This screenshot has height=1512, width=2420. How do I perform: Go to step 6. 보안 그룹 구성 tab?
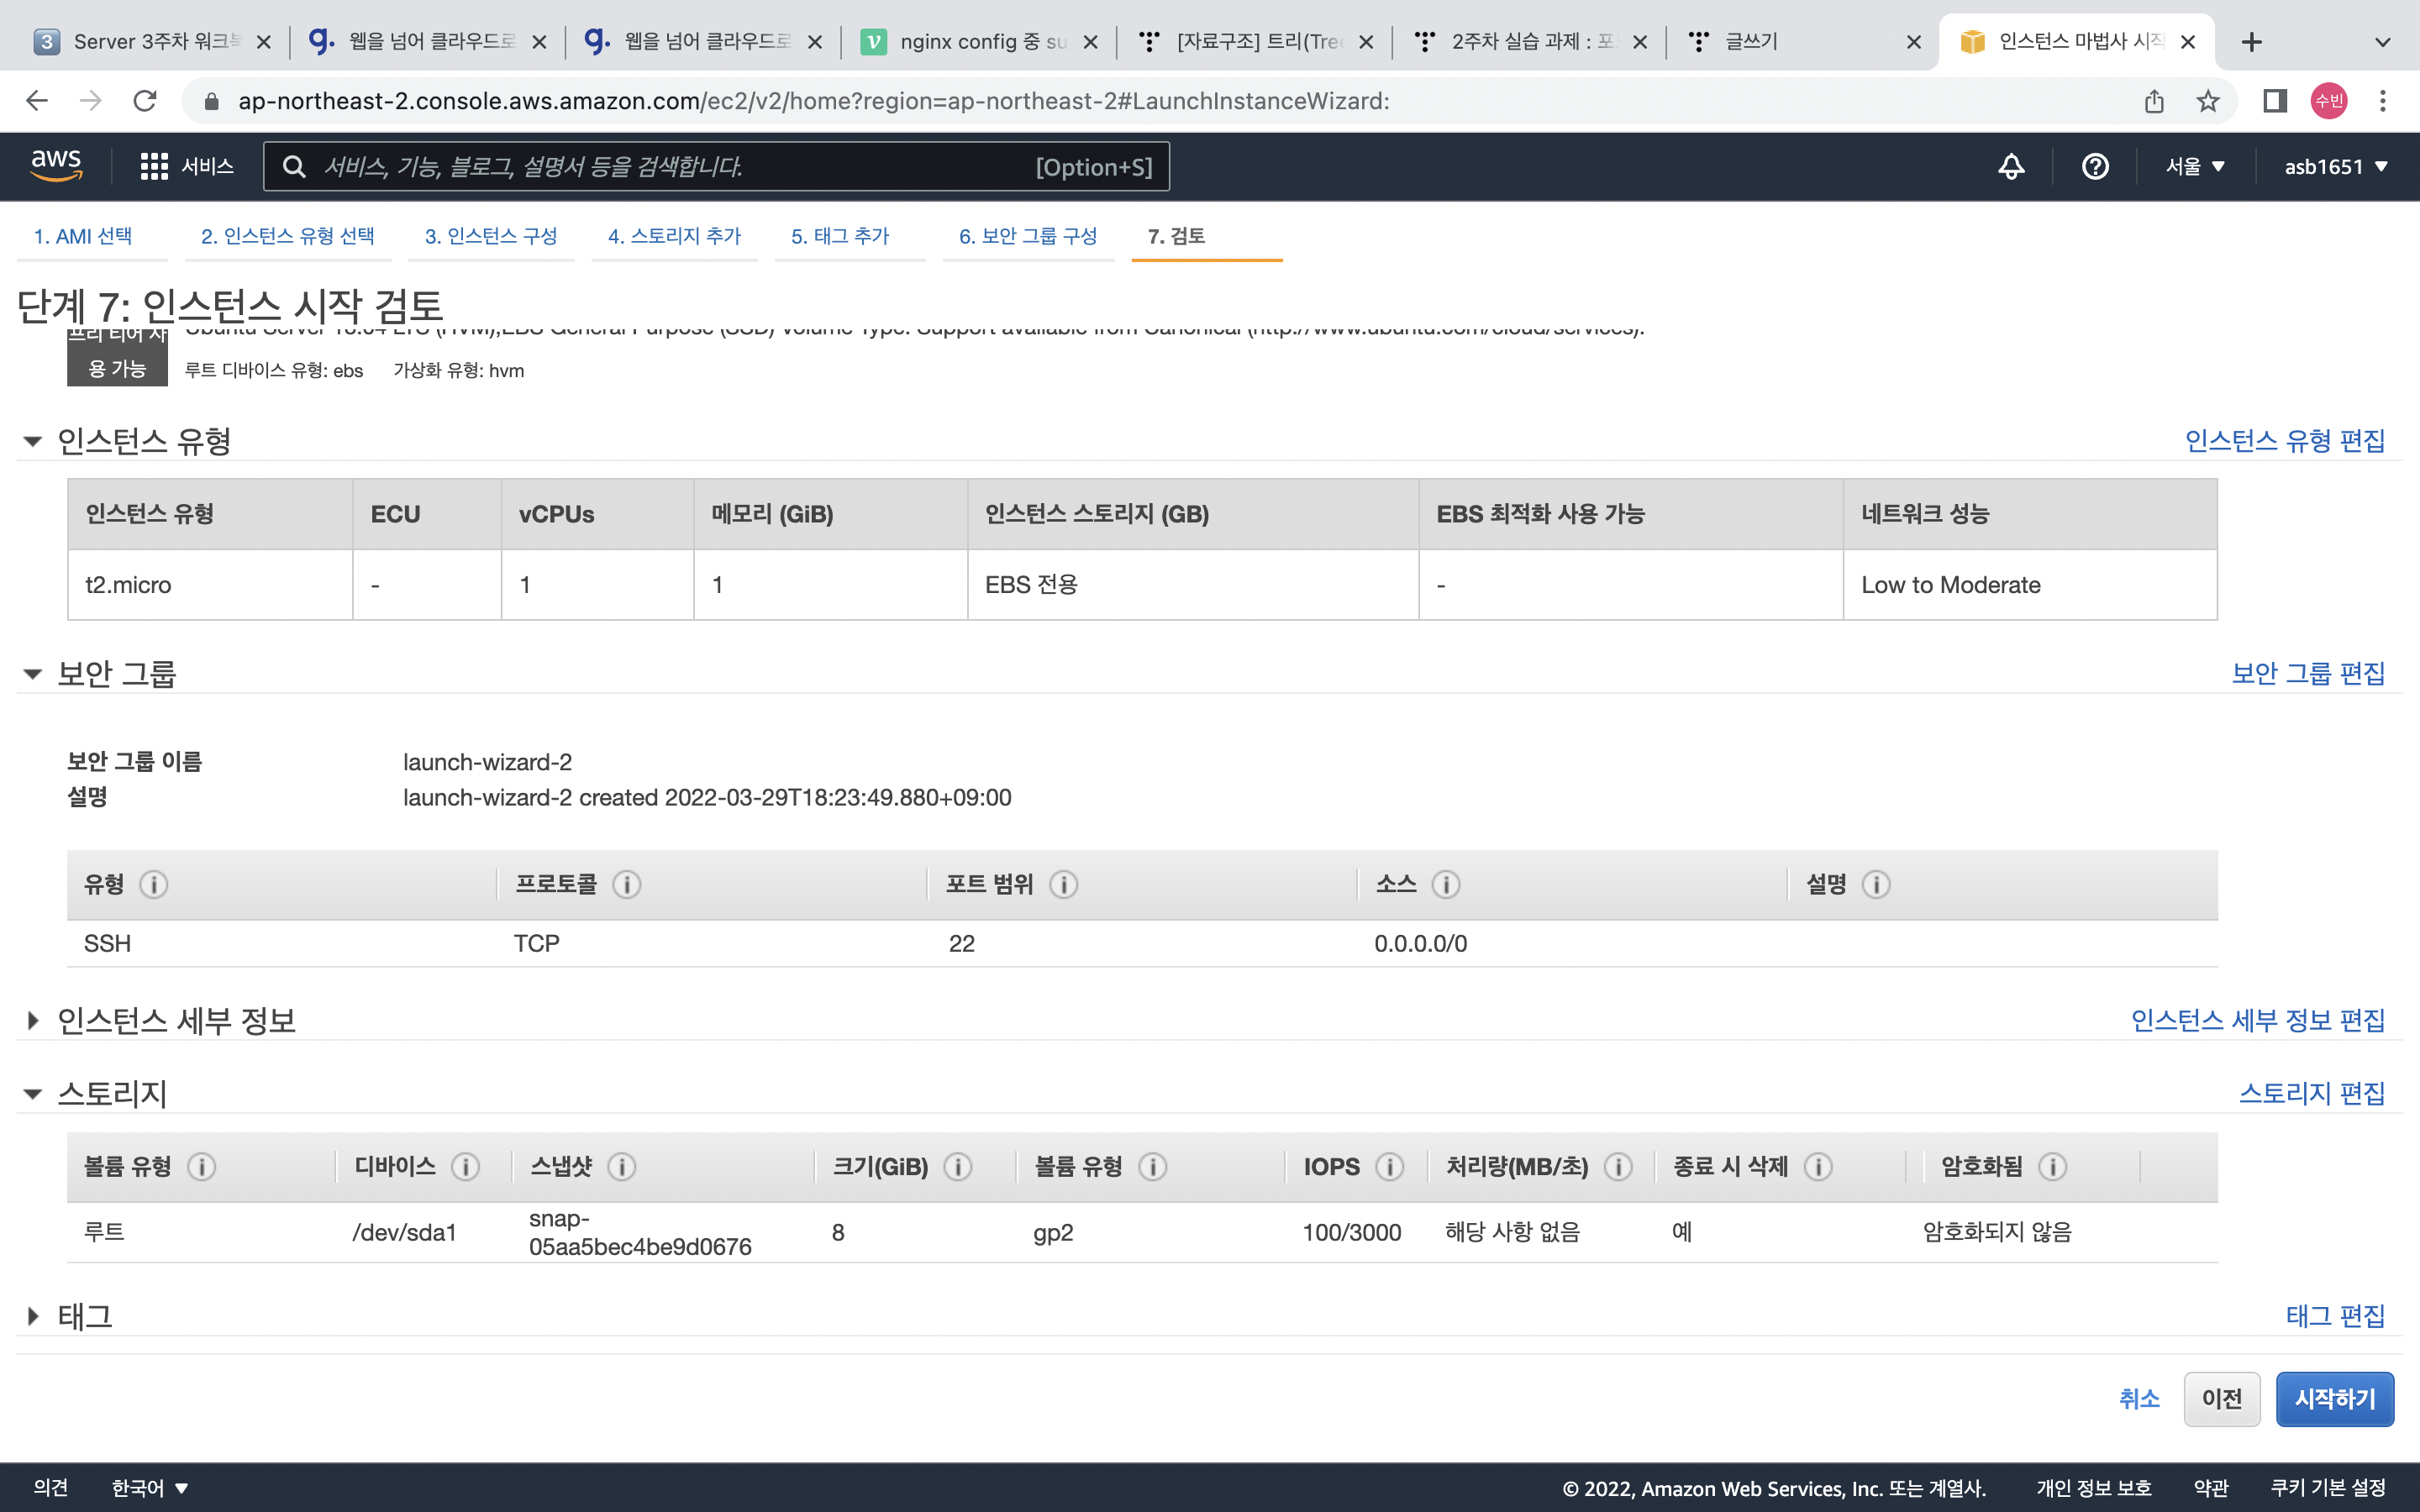pos(1027,236)
